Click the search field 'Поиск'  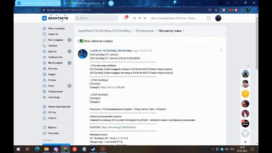(x=96, y=18)
